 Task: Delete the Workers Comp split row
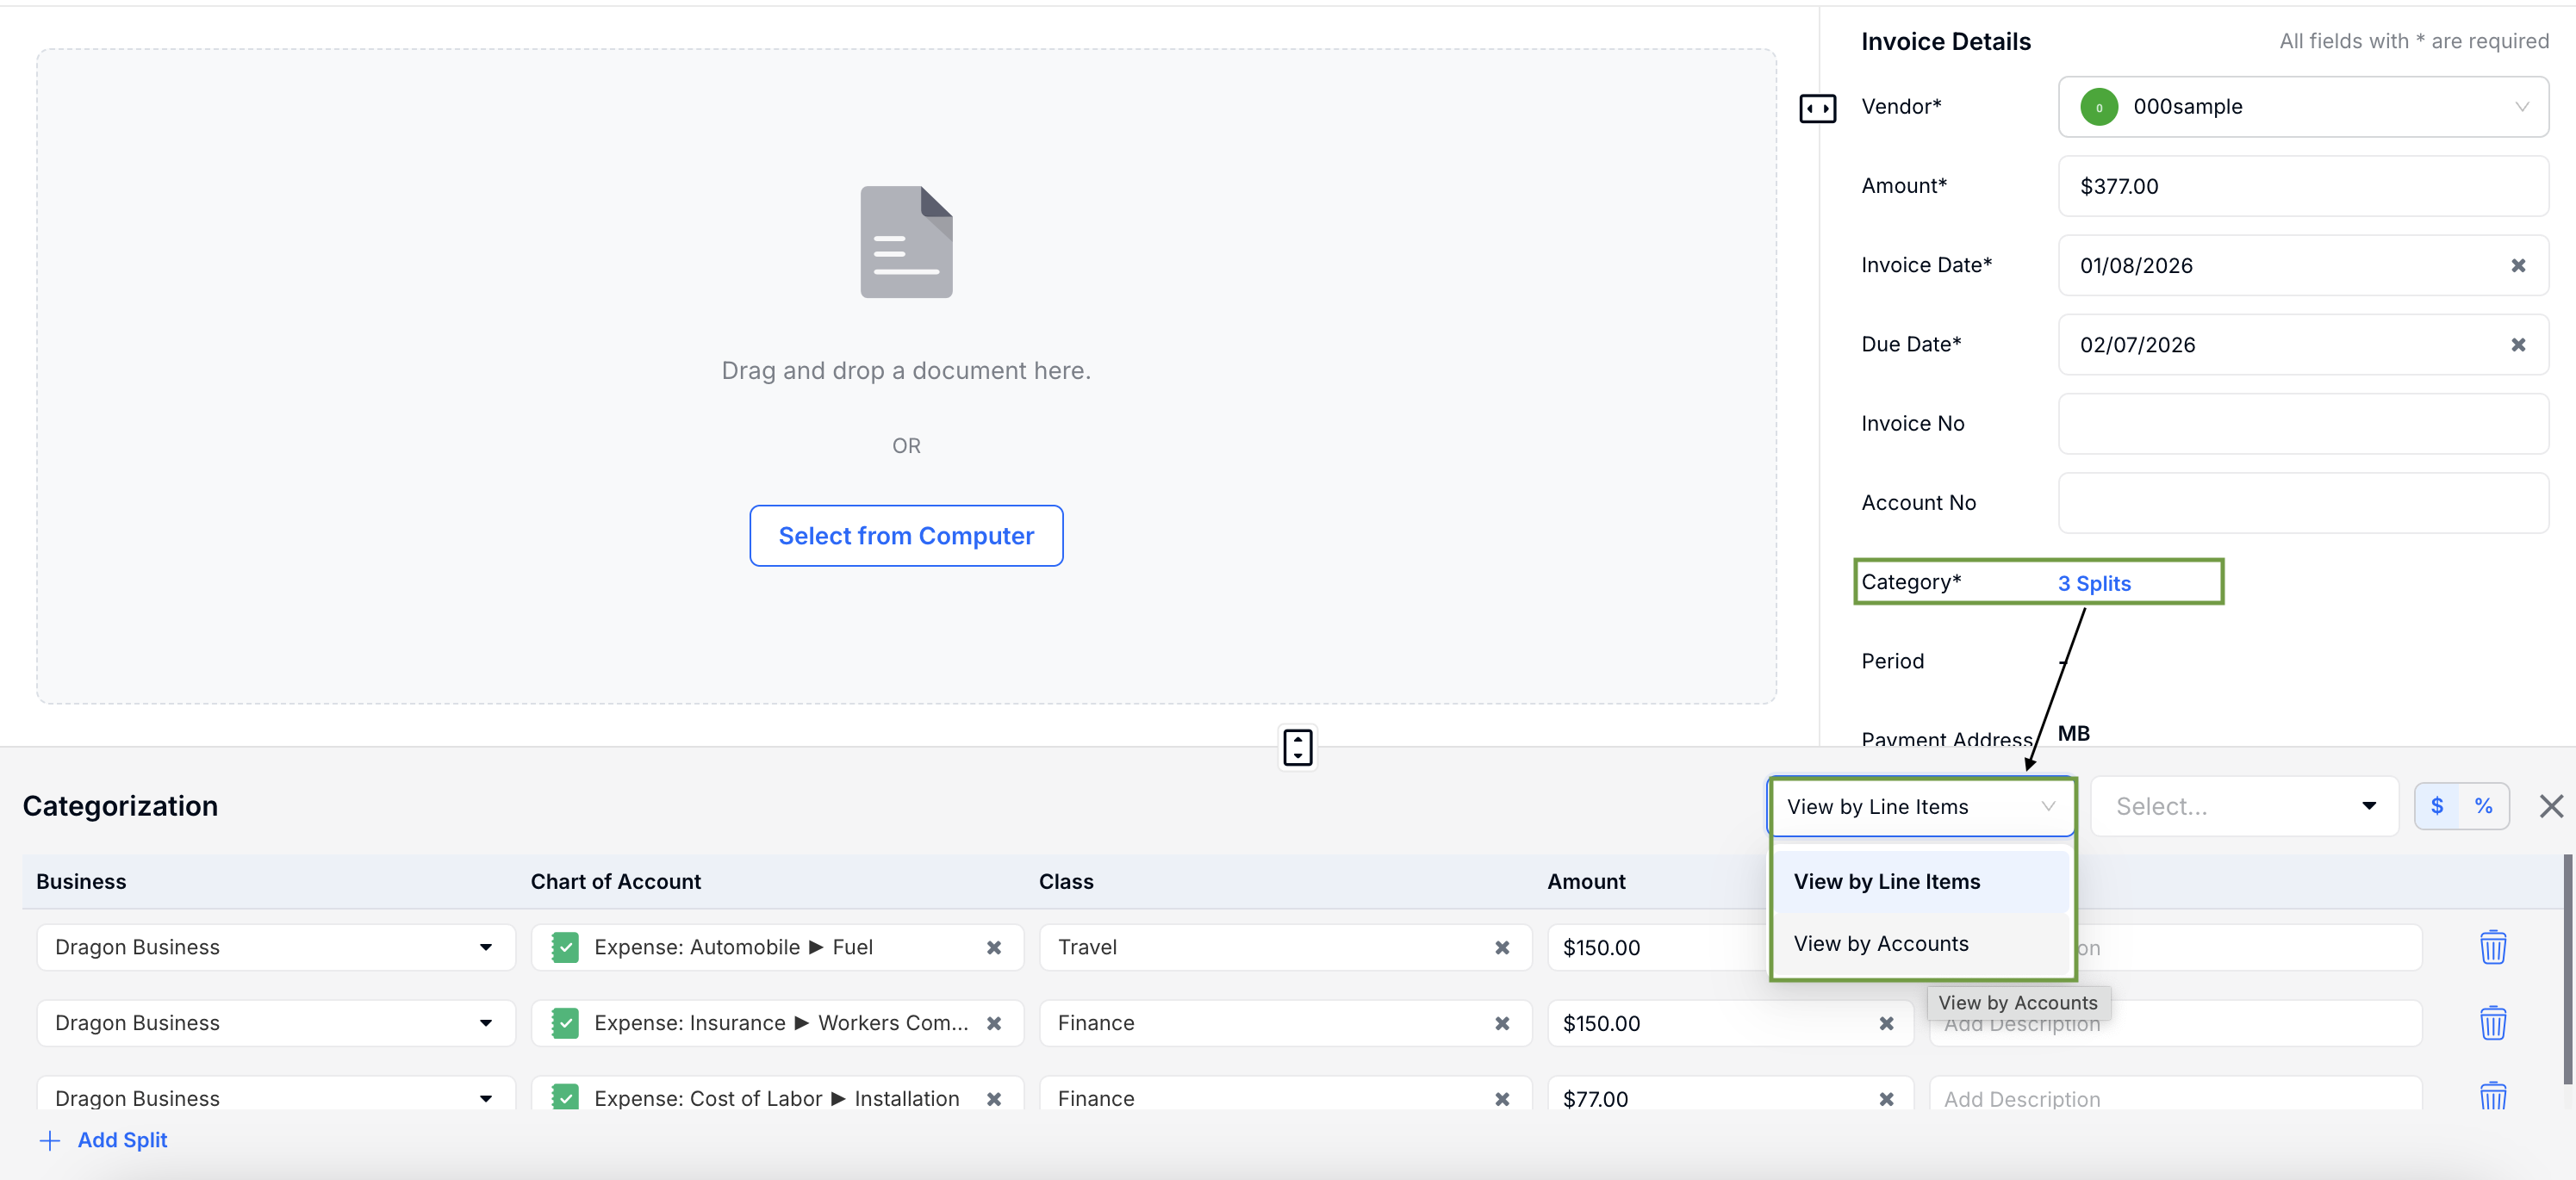tap(2492, 1023)
